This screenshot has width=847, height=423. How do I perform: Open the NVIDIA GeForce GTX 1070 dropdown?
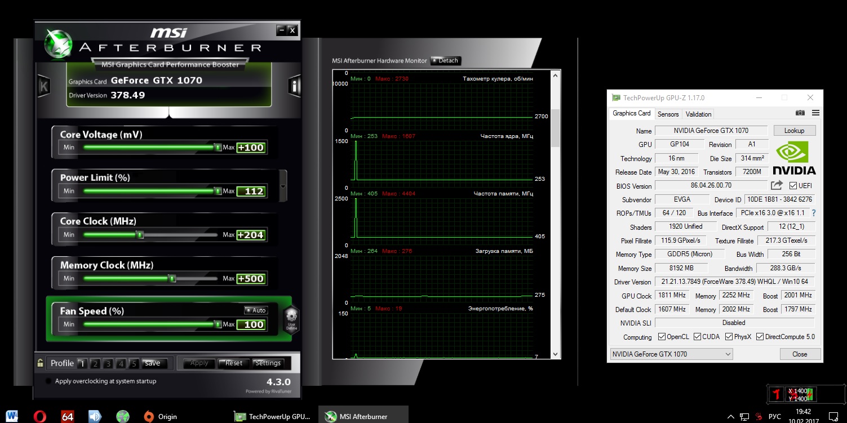(x=671, y=354)
